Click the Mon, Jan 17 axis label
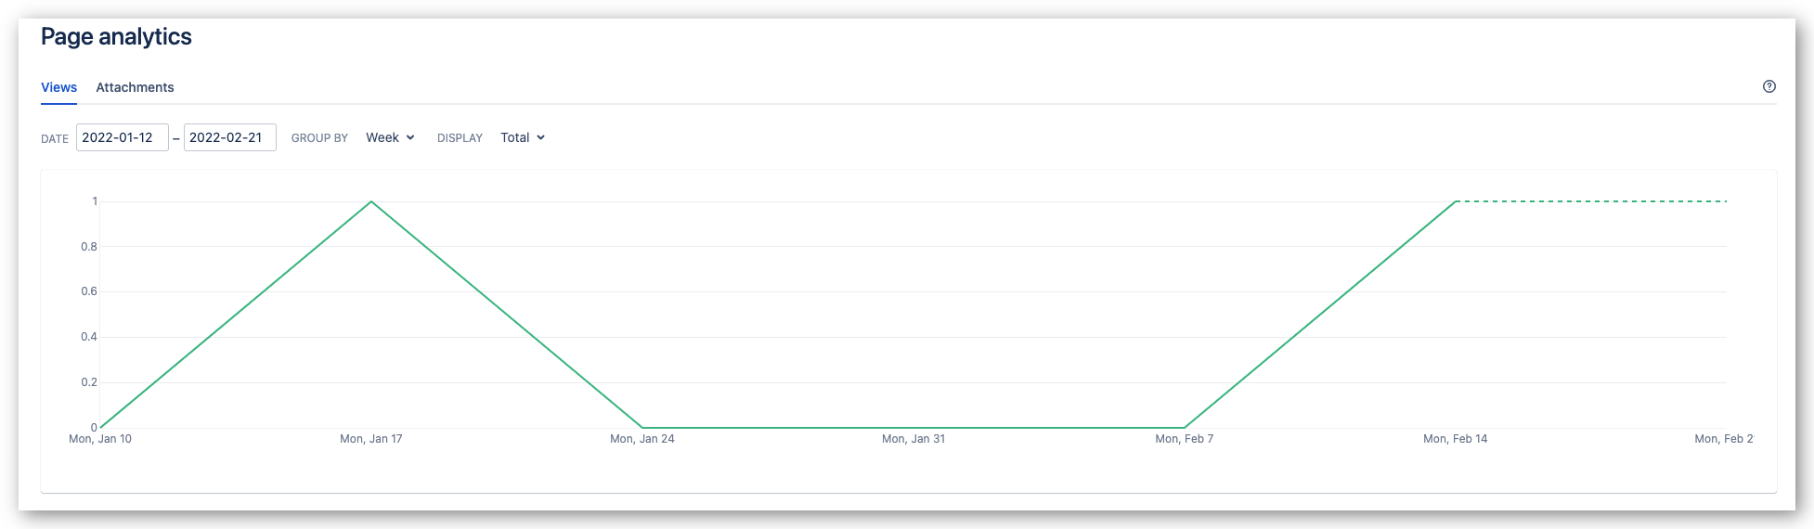 (x=371, y=439)
